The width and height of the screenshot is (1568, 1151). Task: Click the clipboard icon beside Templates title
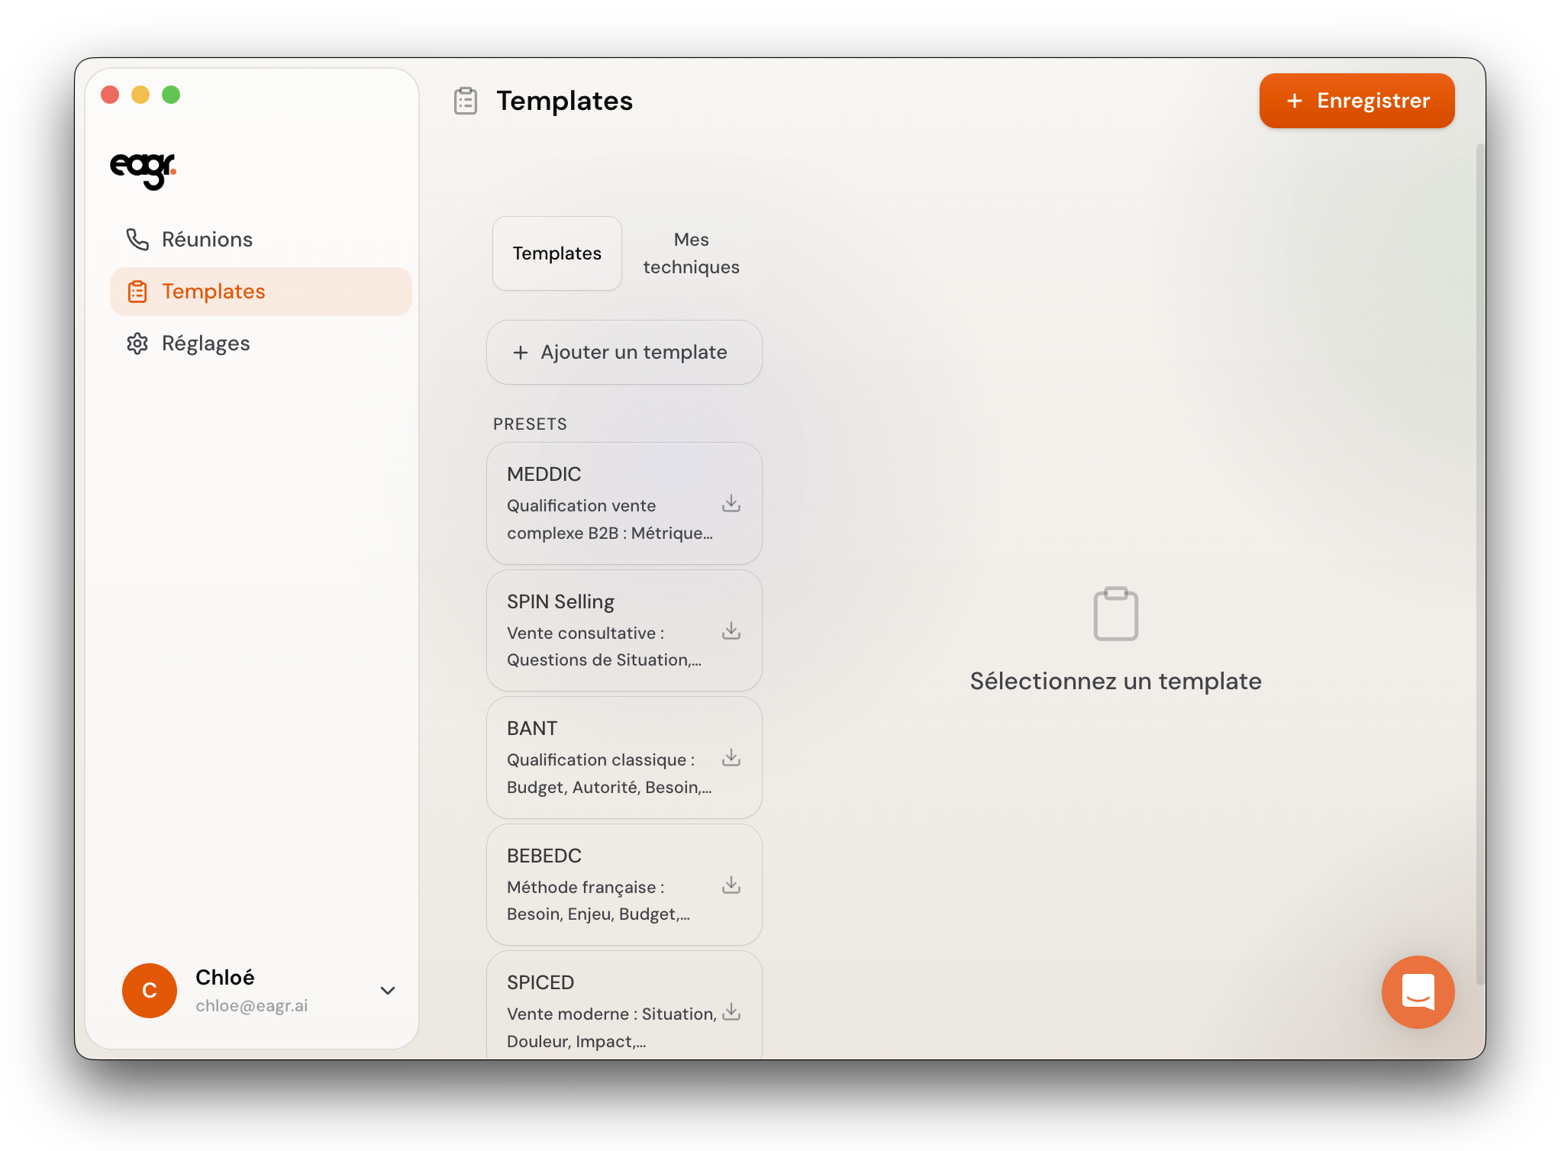tap(466, 101)
